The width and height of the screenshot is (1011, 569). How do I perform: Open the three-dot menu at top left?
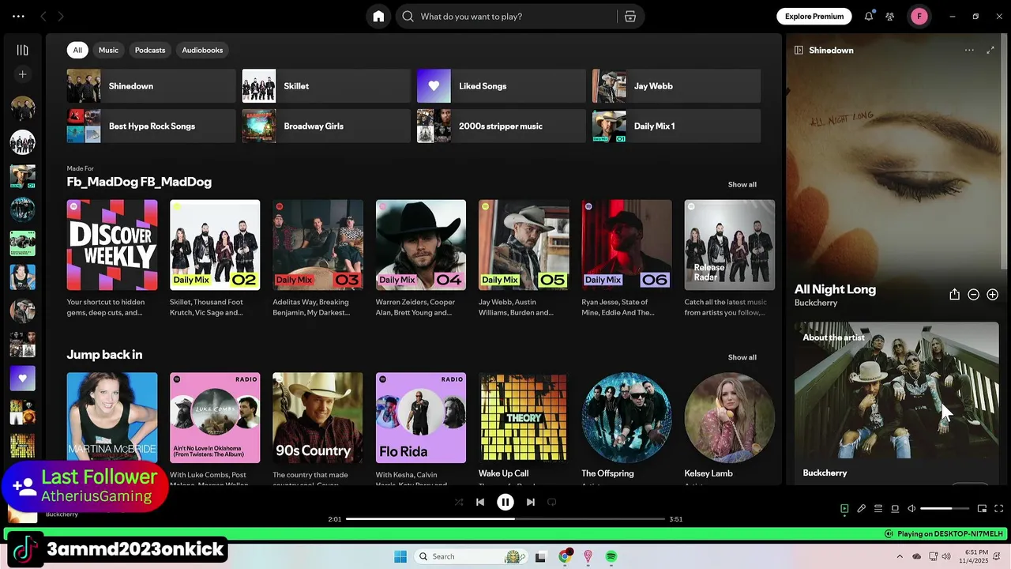pyautogui.click(x=18, y=17)
